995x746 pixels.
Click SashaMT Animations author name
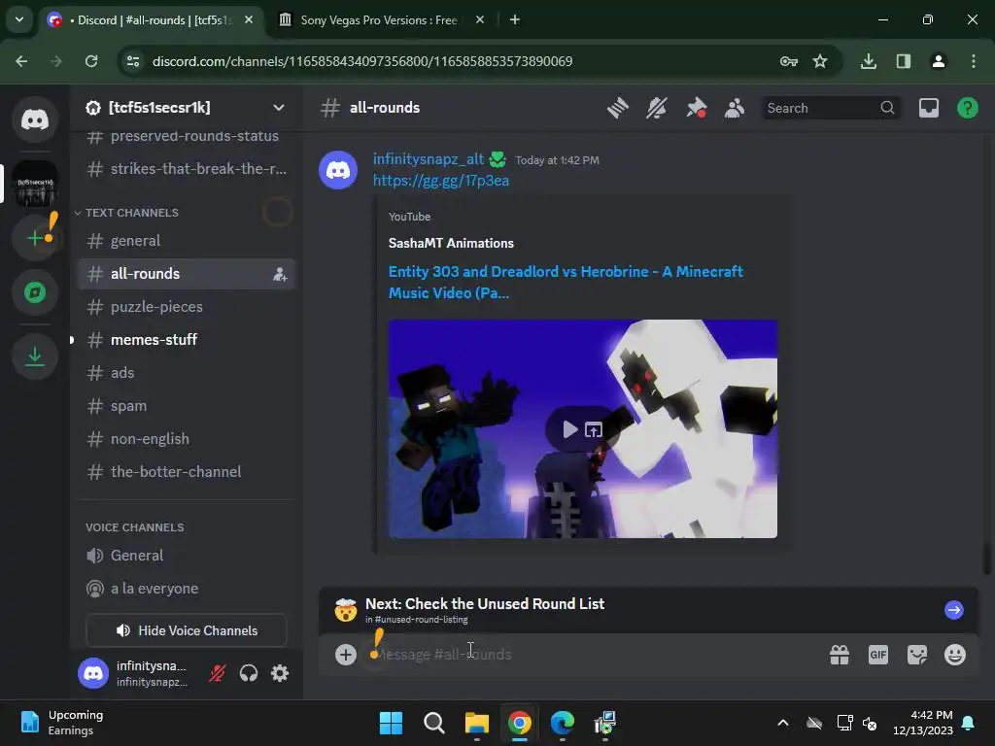coord(451,243)
